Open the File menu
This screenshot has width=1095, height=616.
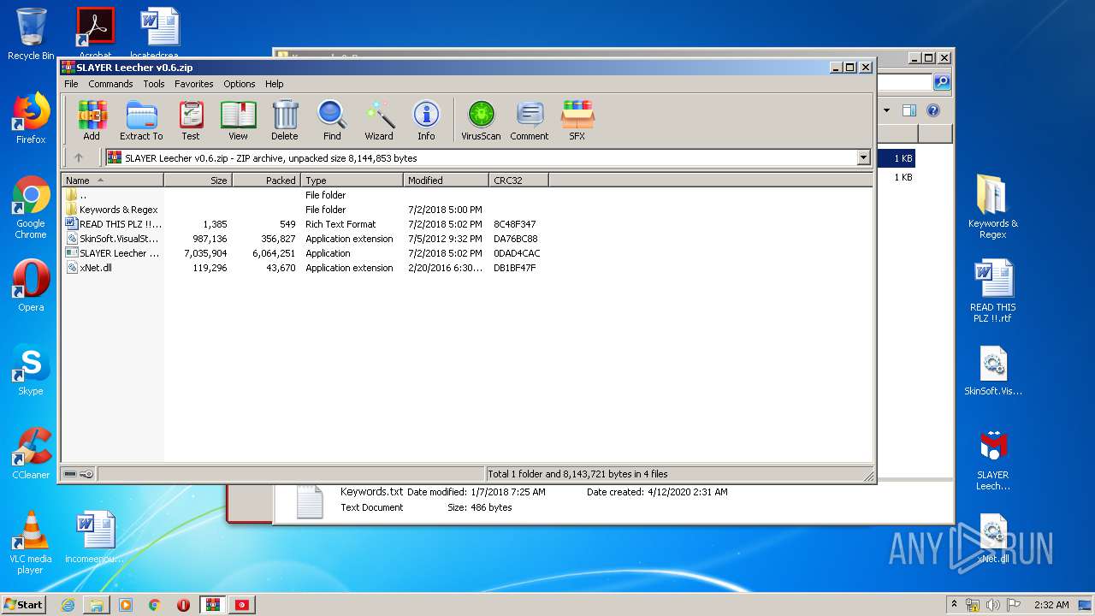[71, 84]
